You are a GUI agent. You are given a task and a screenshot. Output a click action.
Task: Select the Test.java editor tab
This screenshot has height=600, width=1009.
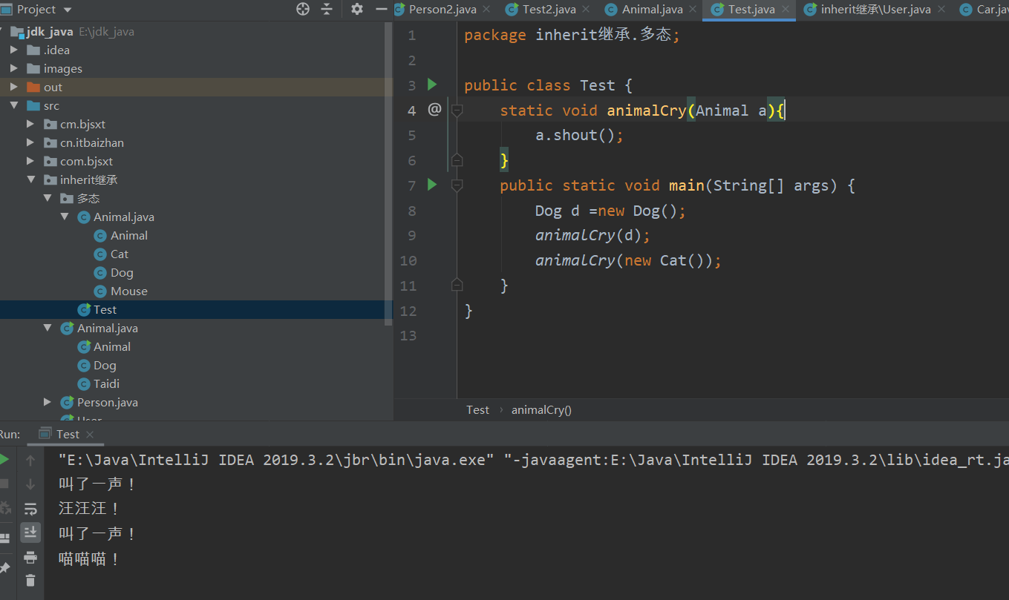750,10
